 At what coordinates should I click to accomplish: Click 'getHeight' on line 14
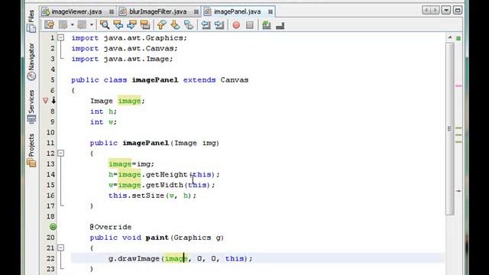click(x=167, y=174)
